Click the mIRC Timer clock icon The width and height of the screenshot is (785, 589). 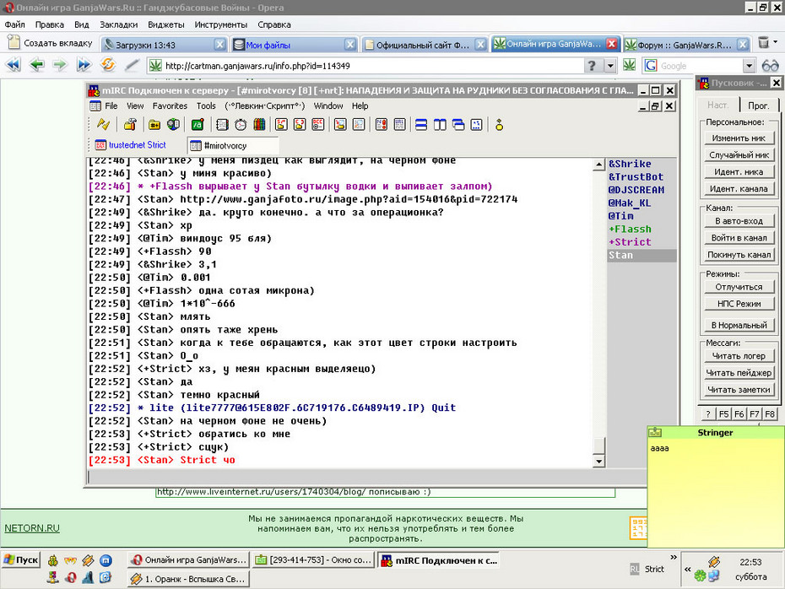241,125
